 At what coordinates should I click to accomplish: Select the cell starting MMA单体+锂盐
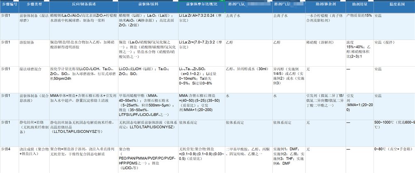(x=84, y=106)
